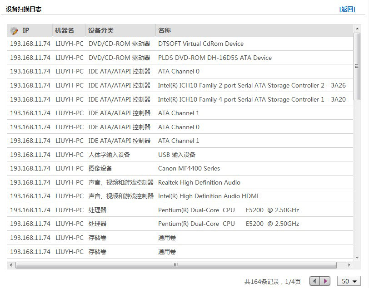
Task: Sort by the 设备分类 column header
Action: coord(101,30)
